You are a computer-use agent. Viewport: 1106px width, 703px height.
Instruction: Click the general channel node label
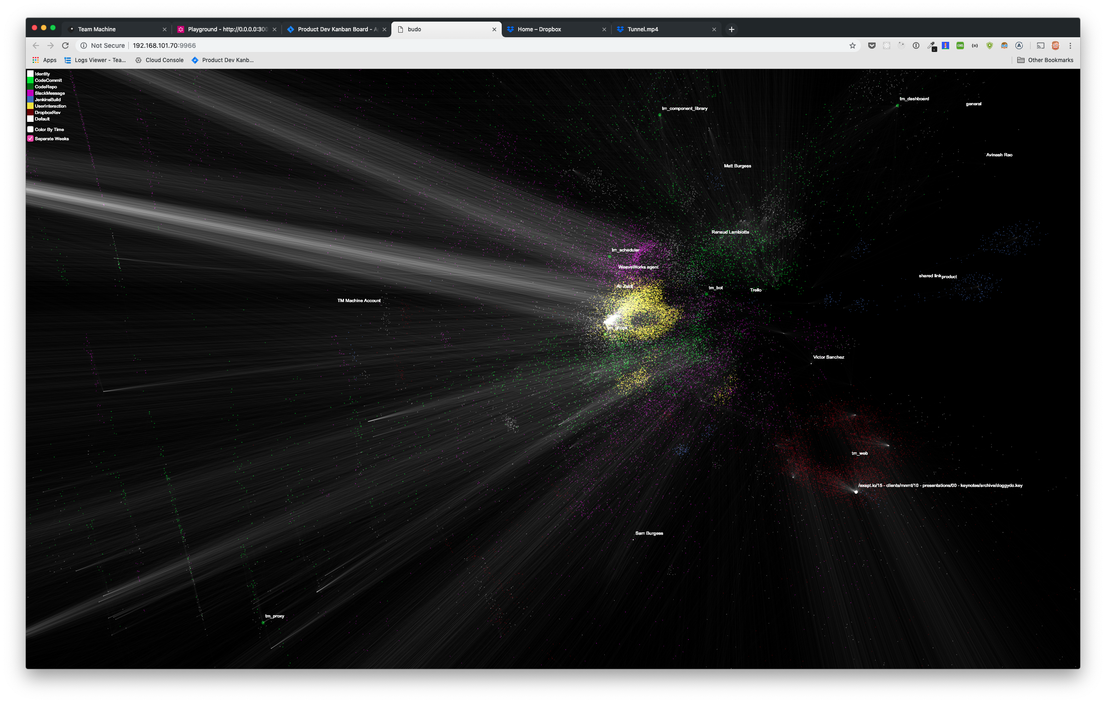click(974, 104)
